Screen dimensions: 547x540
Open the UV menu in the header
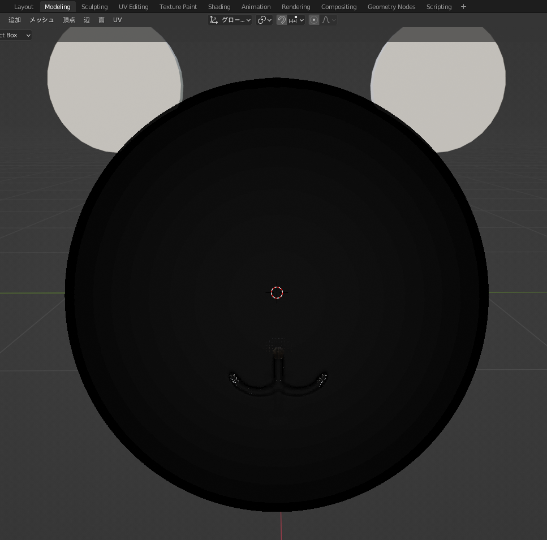coord(118,20)
